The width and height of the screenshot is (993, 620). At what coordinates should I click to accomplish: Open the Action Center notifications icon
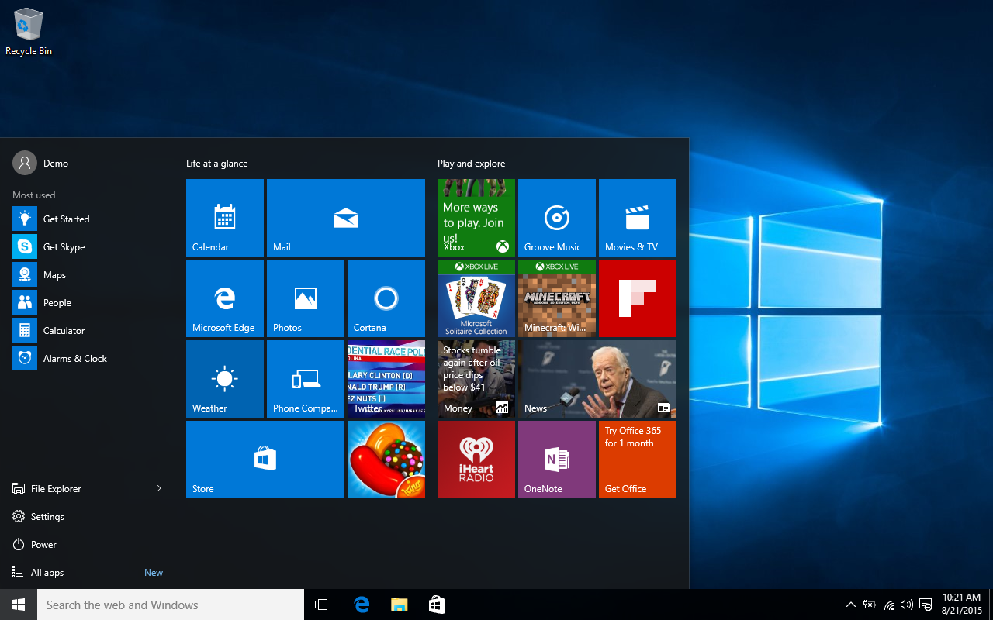[926, 604]
